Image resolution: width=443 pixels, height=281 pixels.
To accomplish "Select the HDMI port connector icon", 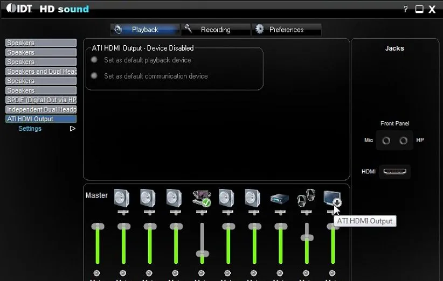I will point(394,172).
